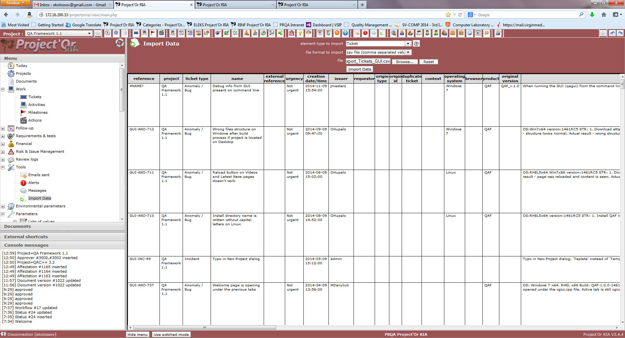Open Risks via warning triangle toolbar icon

point(292,33)
